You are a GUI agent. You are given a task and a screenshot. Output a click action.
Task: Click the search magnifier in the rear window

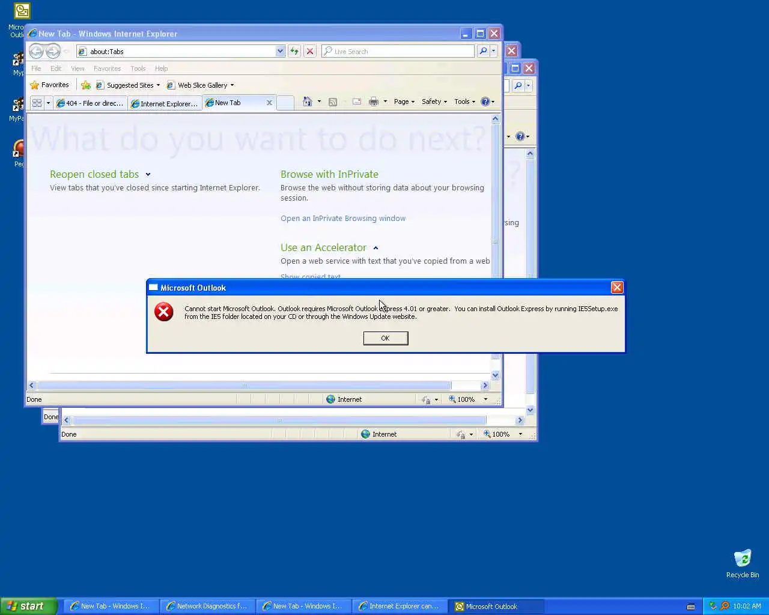point(518,86)
